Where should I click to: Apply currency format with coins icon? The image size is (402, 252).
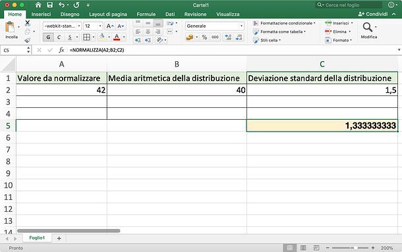190,38
